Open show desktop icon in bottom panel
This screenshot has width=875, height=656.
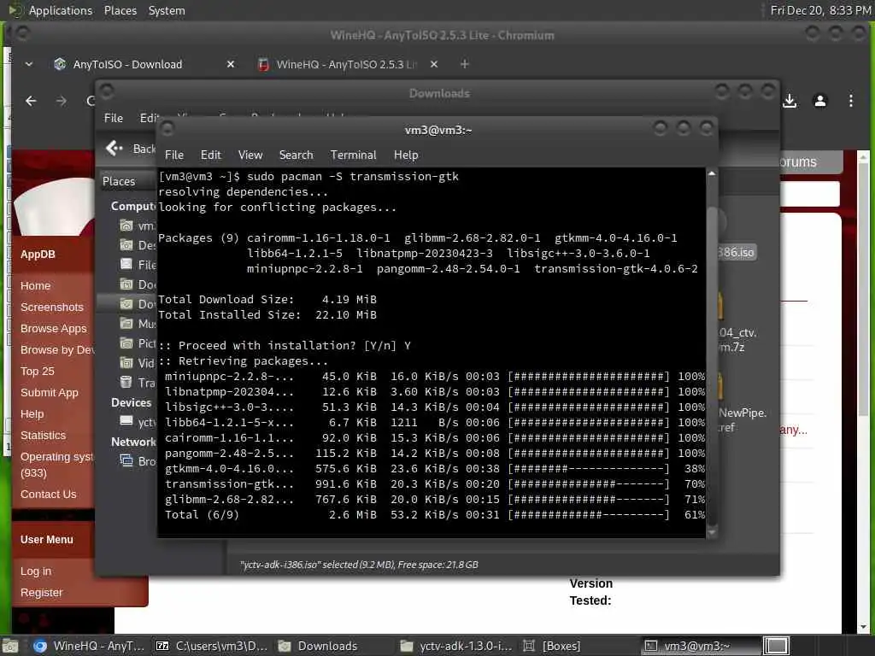[10, 646]
